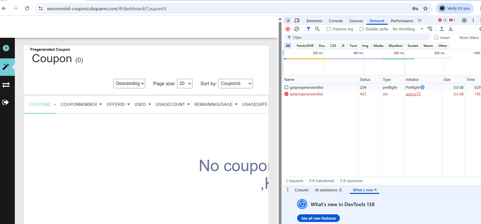Viewport: 481px width, 224px height.
Task: Click the stop recording network log icon
Action: click(x=288, y=29)
